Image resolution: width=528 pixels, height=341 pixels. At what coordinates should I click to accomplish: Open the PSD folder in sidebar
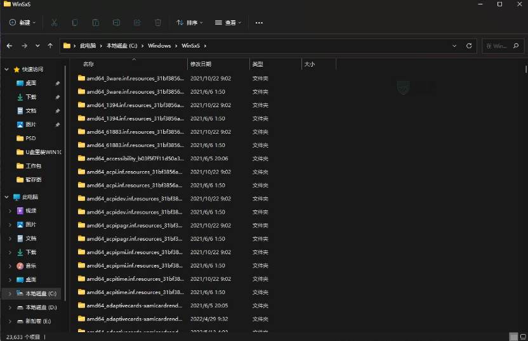coord(30,138)
